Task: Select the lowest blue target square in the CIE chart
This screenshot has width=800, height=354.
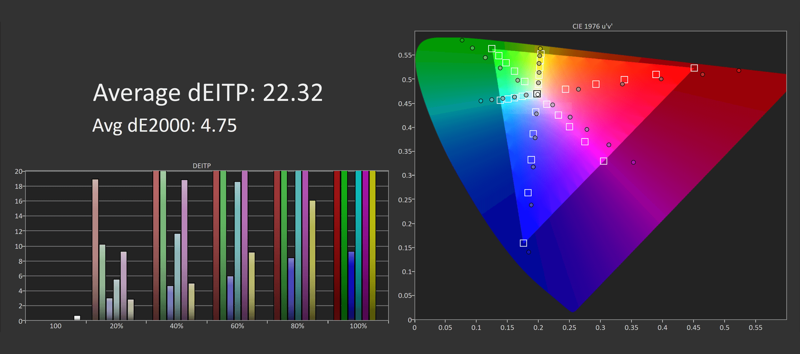Action: [x=523, y=243]
